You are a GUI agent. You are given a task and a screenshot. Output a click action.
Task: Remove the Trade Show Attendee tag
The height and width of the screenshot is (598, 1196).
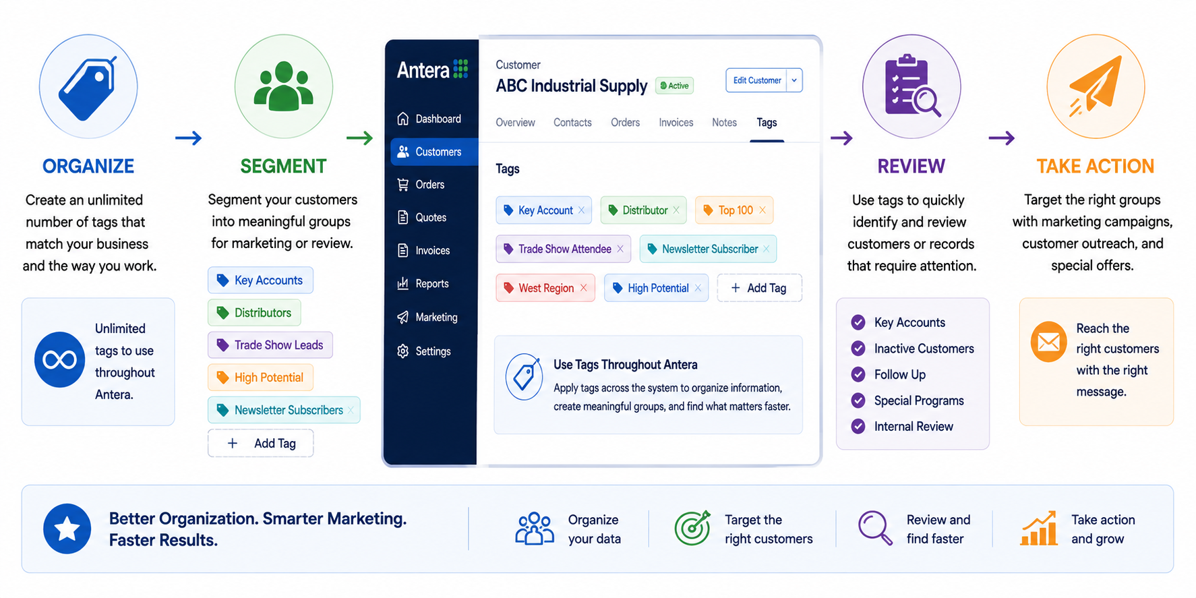620,249
